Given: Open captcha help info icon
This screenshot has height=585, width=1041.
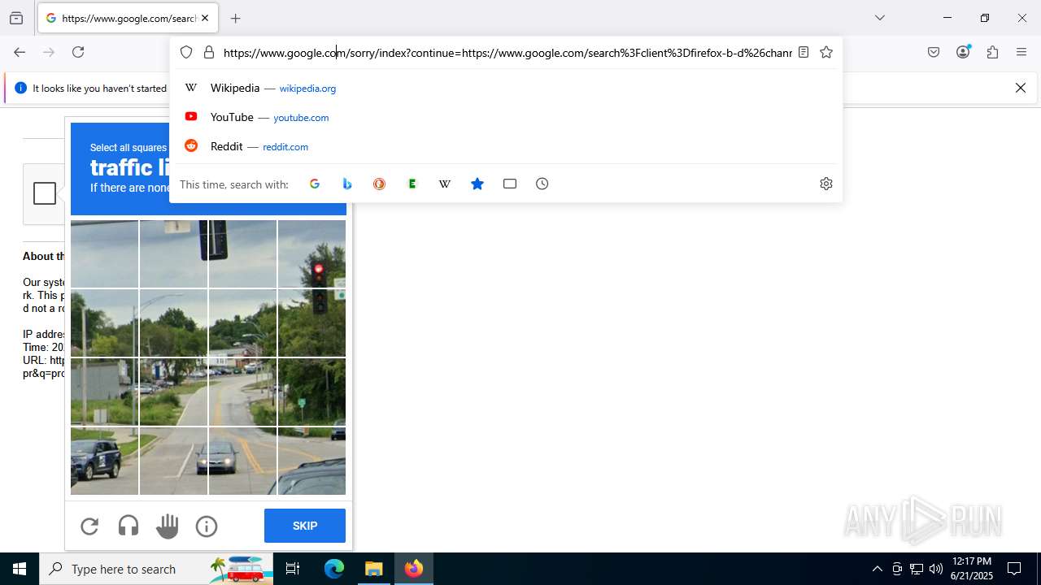Looking at the screenshot, I should coord(207,526).
